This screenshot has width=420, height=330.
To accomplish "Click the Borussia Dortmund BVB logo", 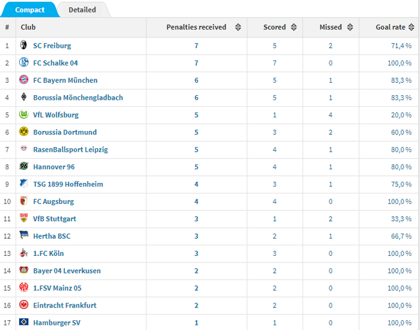I will pyautogui.click(x=24, y=131).
